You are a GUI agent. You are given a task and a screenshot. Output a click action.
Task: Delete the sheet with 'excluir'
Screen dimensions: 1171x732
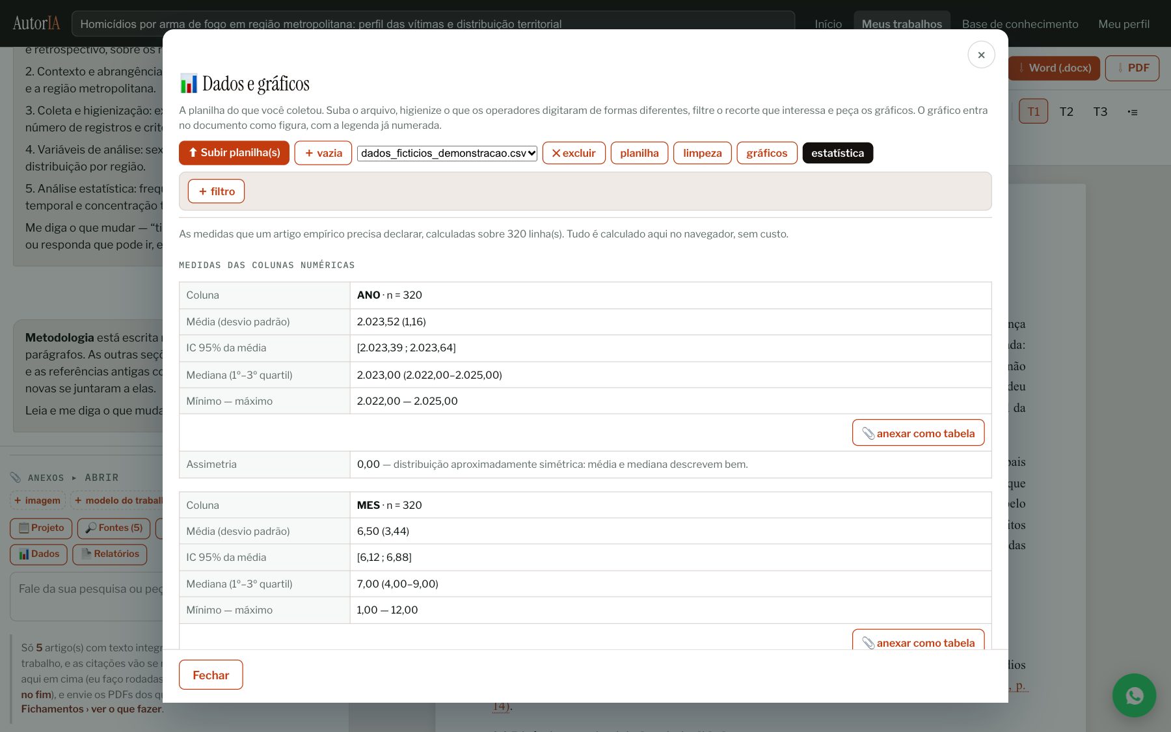click(574, 153)
